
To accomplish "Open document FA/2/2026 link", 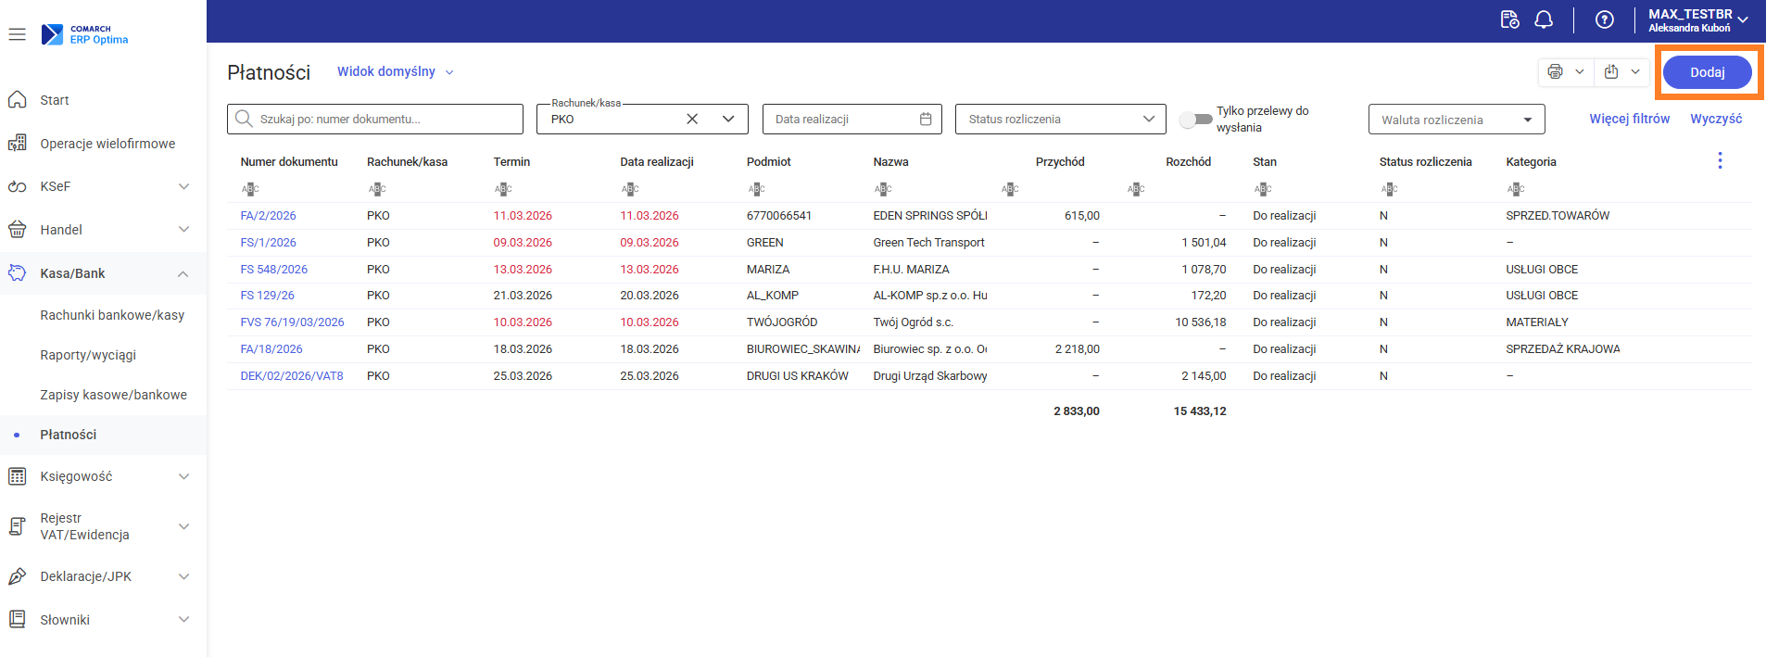I will (268, 216).
